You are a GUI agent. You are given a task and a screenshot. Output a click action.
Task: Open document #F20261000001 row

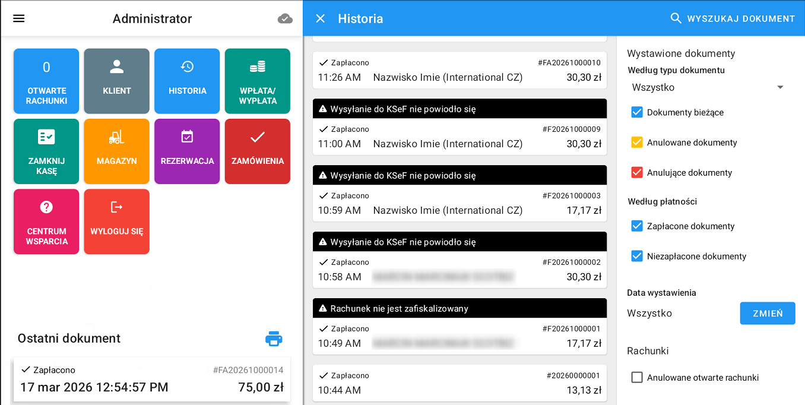[459, 336]
